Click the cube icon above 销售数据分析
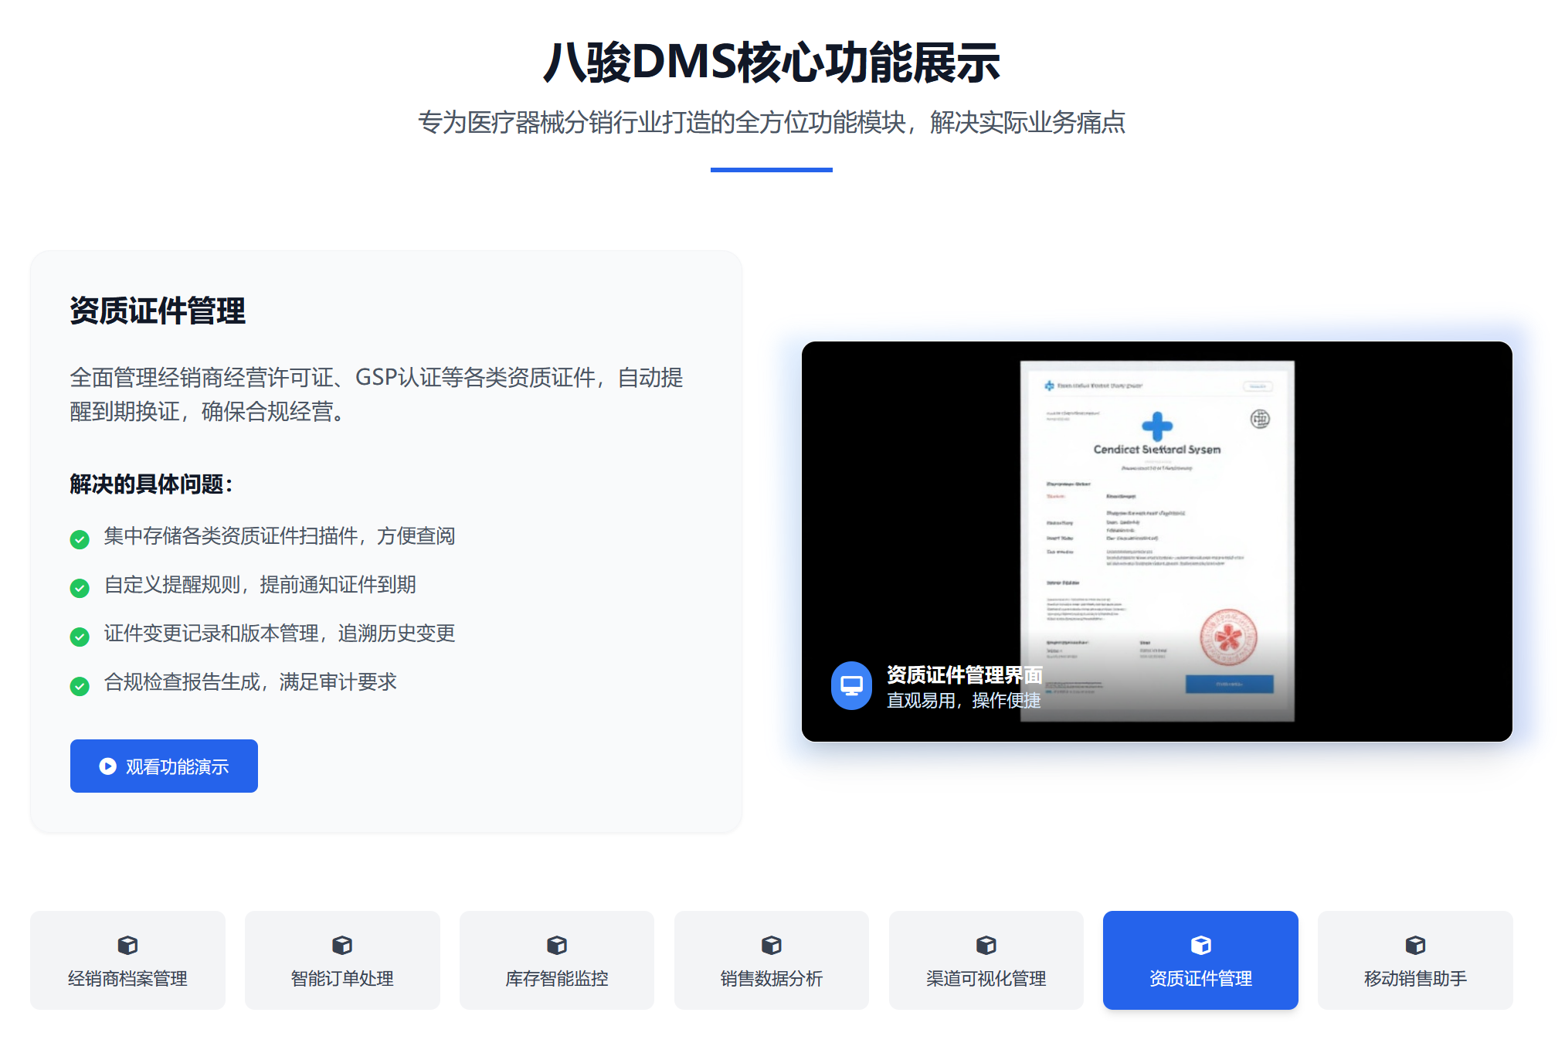The image size is (1565, 1043). click(x=771, y=944)
